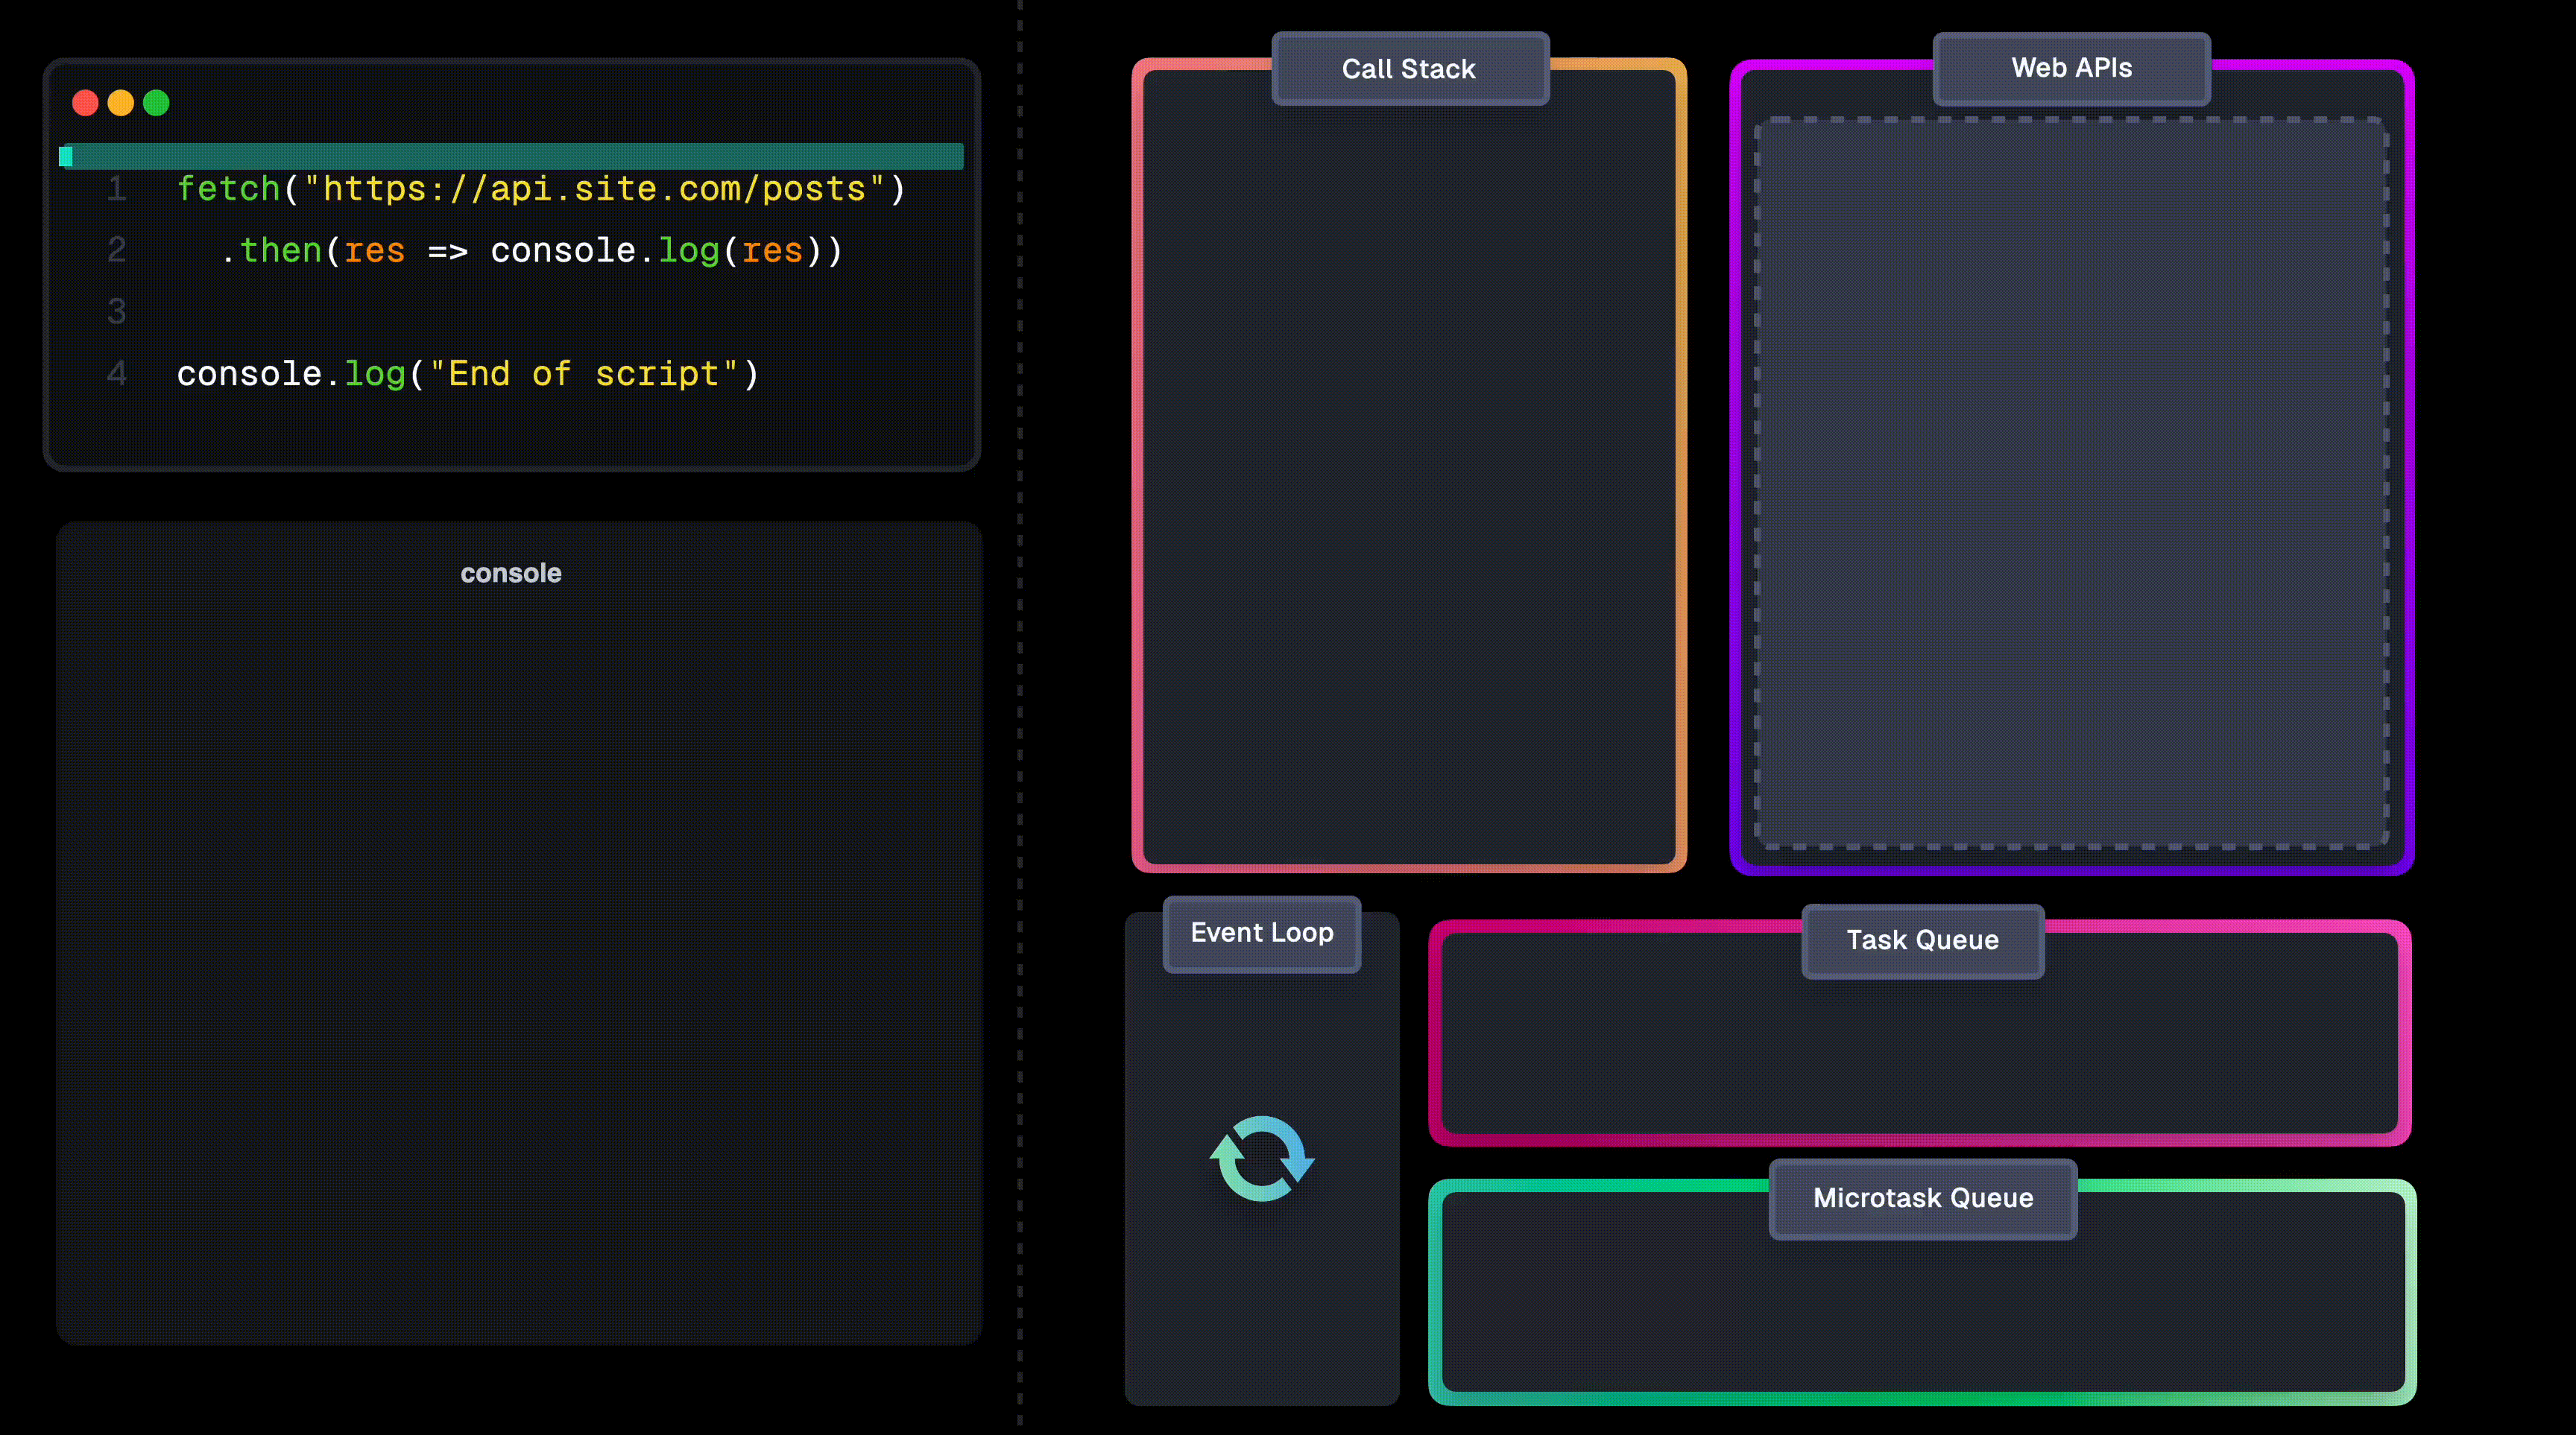
Task: Click line number 1 in the code editor
Action: [x=117, y=189]
